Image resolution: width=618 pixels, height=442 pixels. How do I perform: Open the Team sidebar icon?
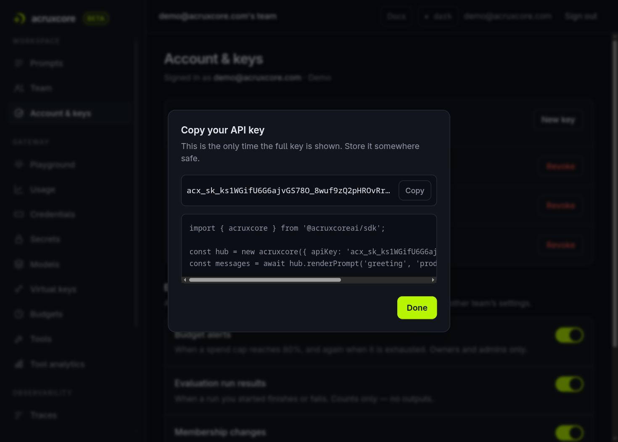point(18,88)
